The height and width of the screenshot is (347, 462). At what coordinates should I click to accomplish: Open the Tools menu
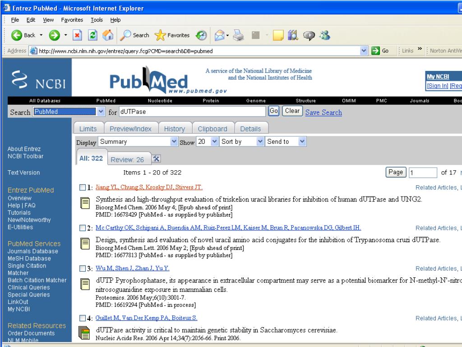(97, 20)
